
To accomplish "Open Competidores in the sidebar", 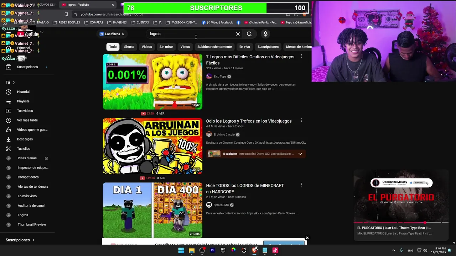I will point(28,177).
